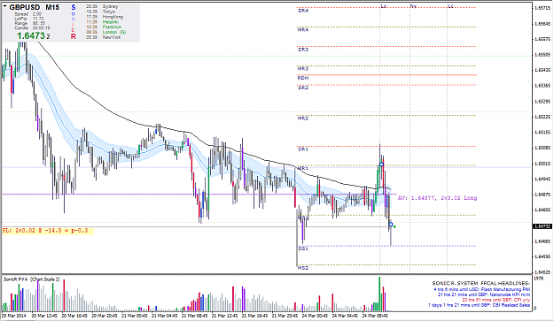Select the Candle countdown timer row
The height and width of the screenshot is (321, 554).
[32, 27]
